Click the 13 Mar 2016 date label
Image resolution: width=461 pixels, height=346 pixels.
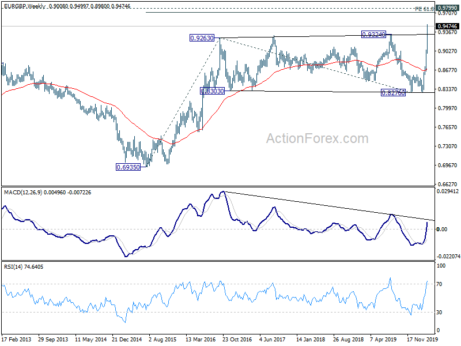[x=201, y=339]
